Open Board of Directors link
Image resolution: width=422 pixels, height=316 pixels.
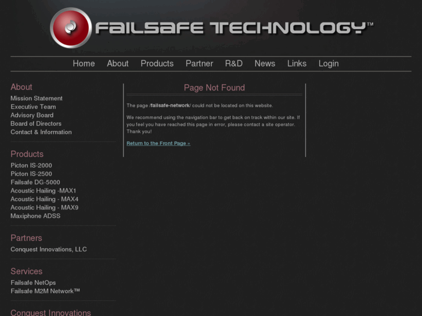[x=36, y=124]
